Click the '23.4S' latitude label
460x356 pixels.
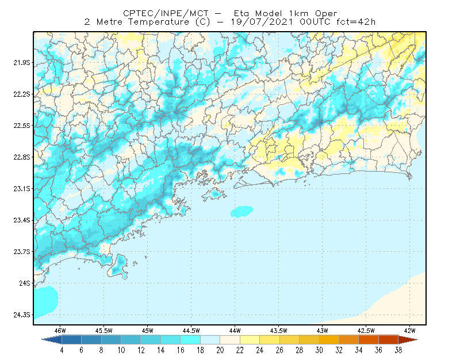(22, 220)
